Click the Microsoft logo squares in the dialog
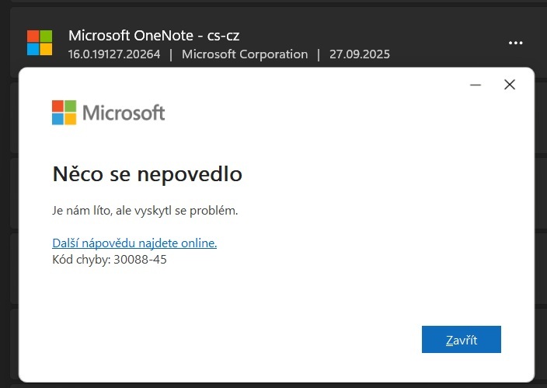The image size is (547, 388). (64, 113)
